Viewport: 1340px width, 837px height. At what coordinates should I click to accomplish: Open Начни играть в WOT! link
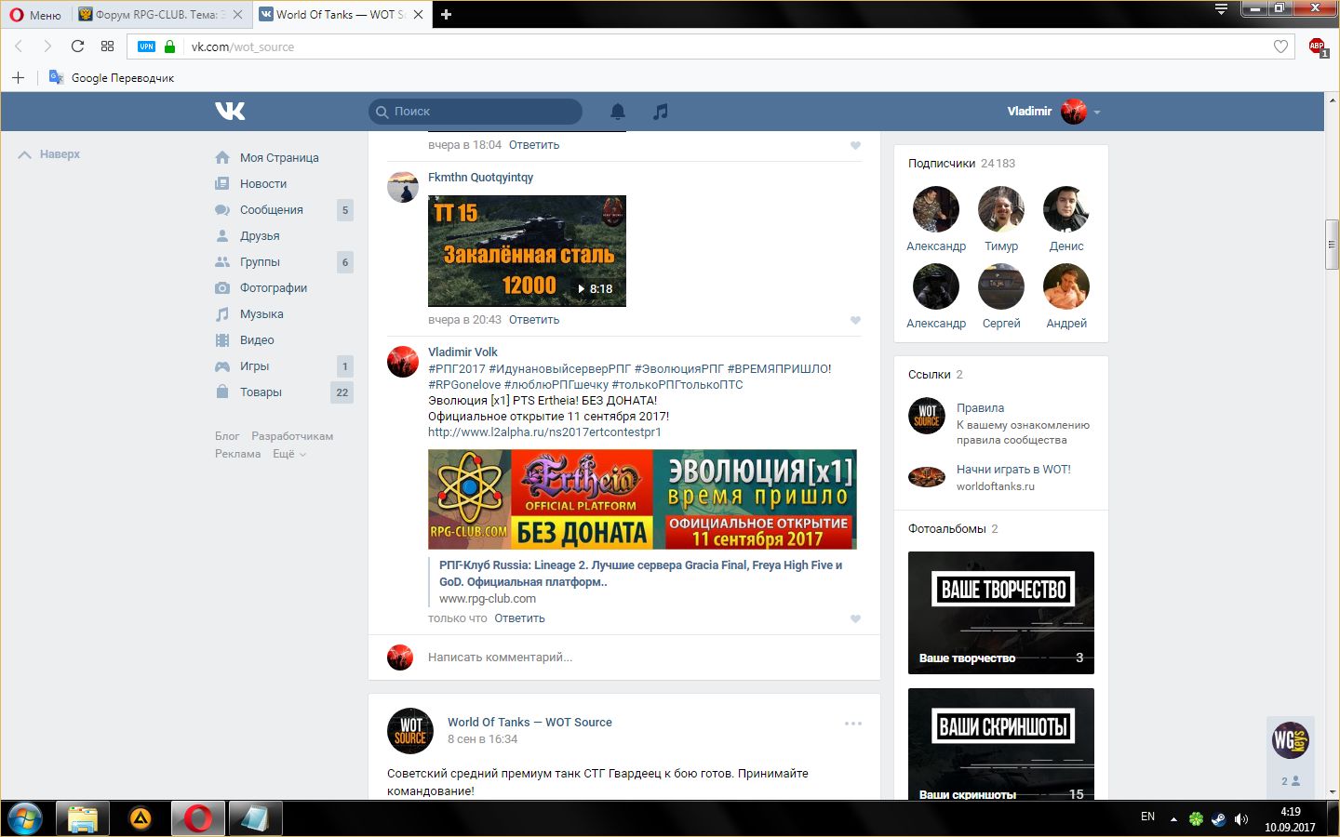click(x=1013, y=470)
